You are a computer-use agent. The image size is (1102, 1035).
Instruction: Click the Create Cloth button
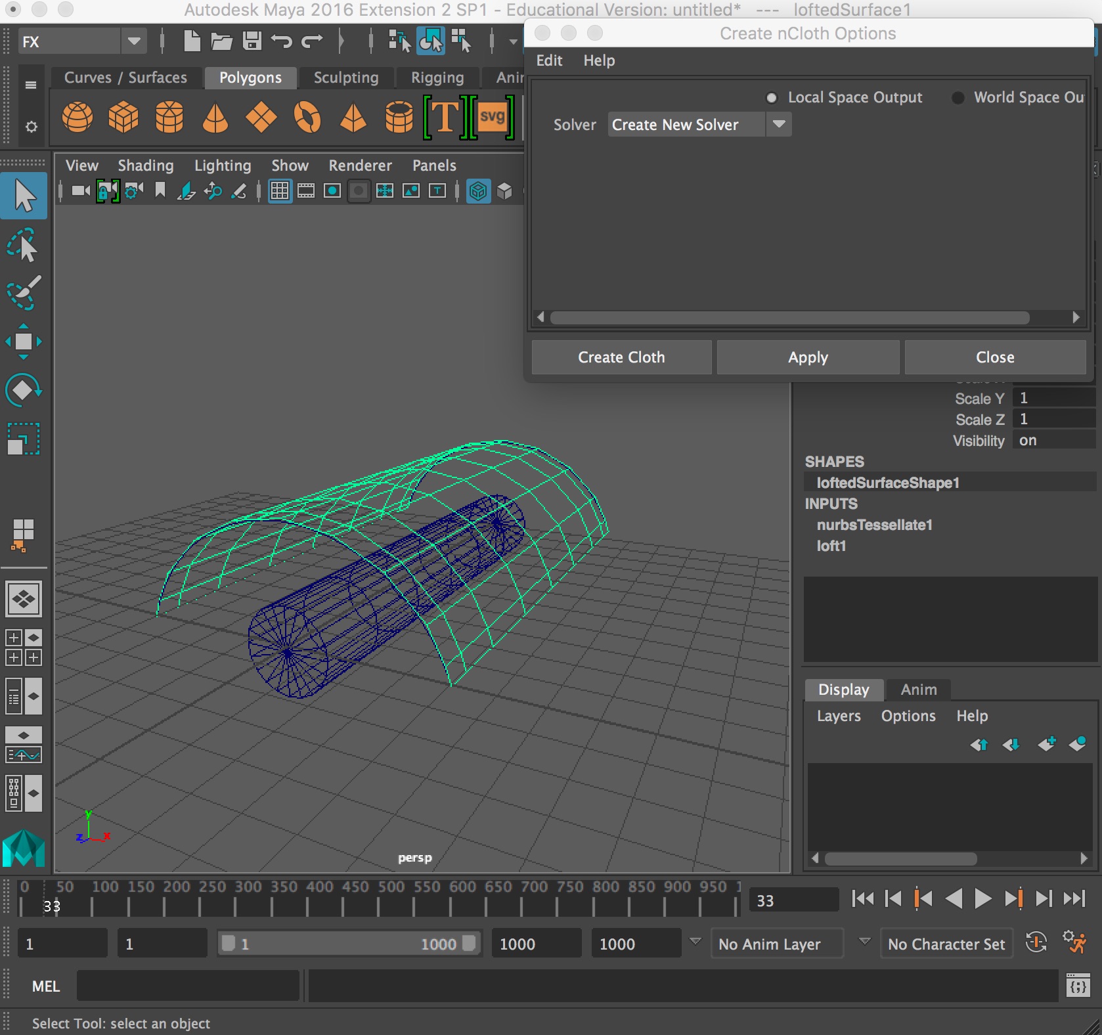tap(621, 357)
